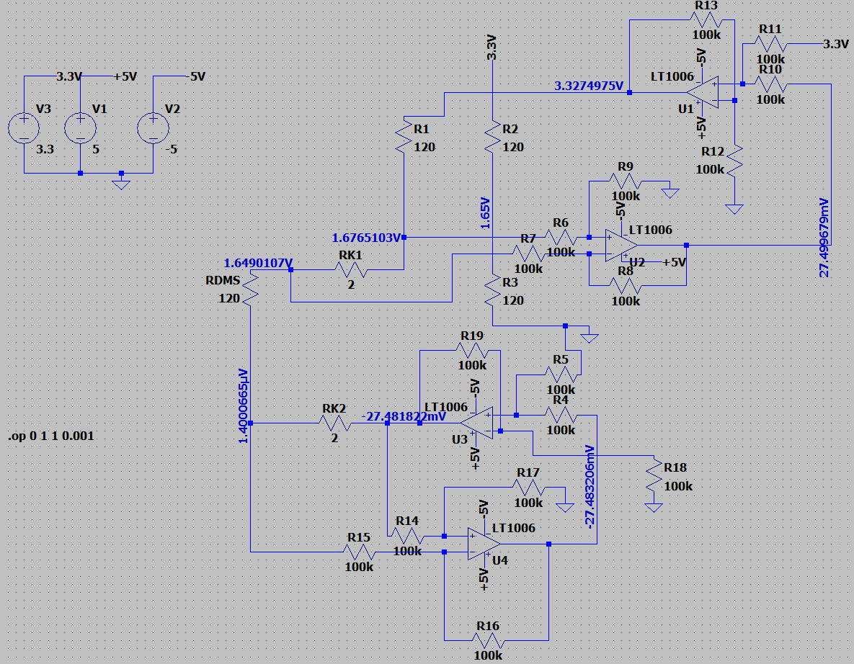Select resistor R4 symbol

[x=561, y=416]
